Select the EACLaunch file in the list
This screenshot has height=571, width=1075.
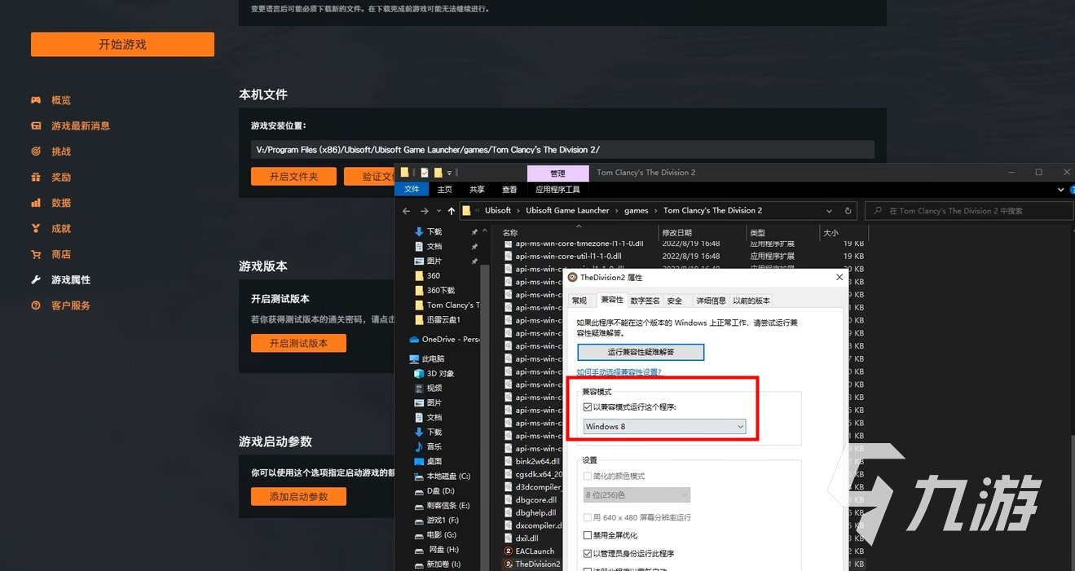pyautogui.click(x=535, y=551)
